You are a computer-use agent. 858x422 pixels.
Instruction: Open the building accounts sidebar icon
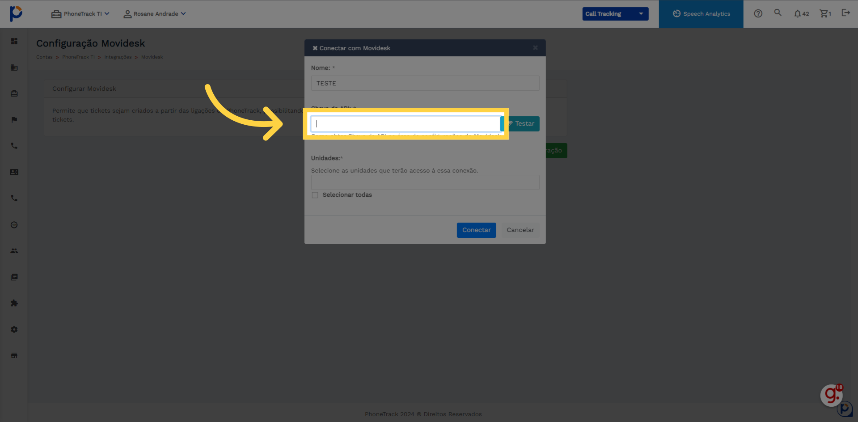pos(14,68)
